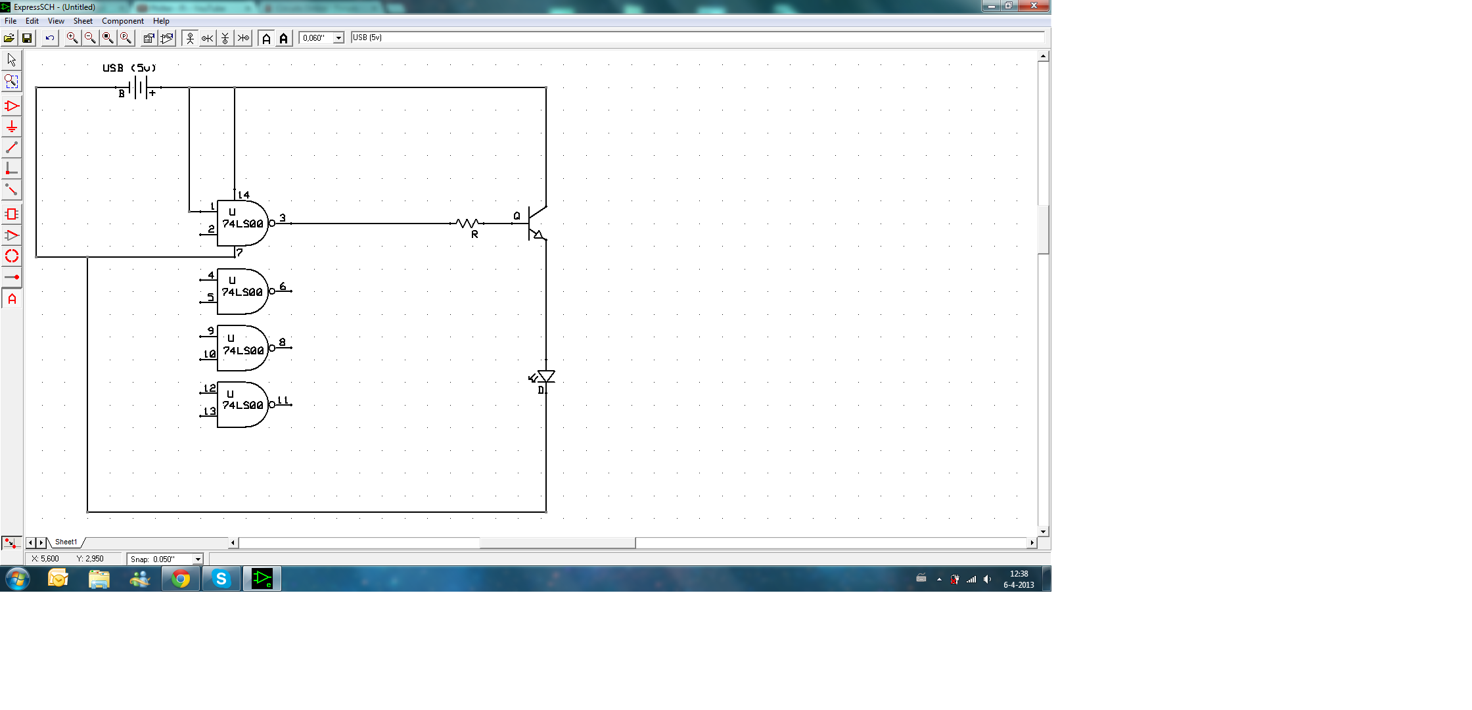1472x710 pixels.
Task: Click the horizontal scrollbar thumb
Action: [x=557, y=543]
